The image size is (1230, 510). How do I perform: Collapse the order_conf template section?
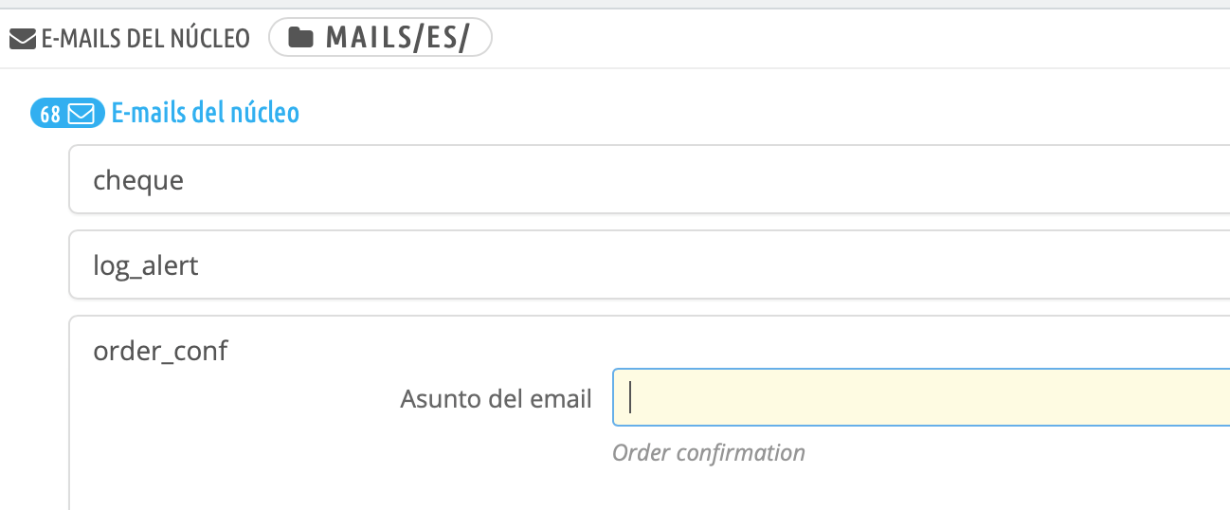pyautogui.click(x=160, y=351)
